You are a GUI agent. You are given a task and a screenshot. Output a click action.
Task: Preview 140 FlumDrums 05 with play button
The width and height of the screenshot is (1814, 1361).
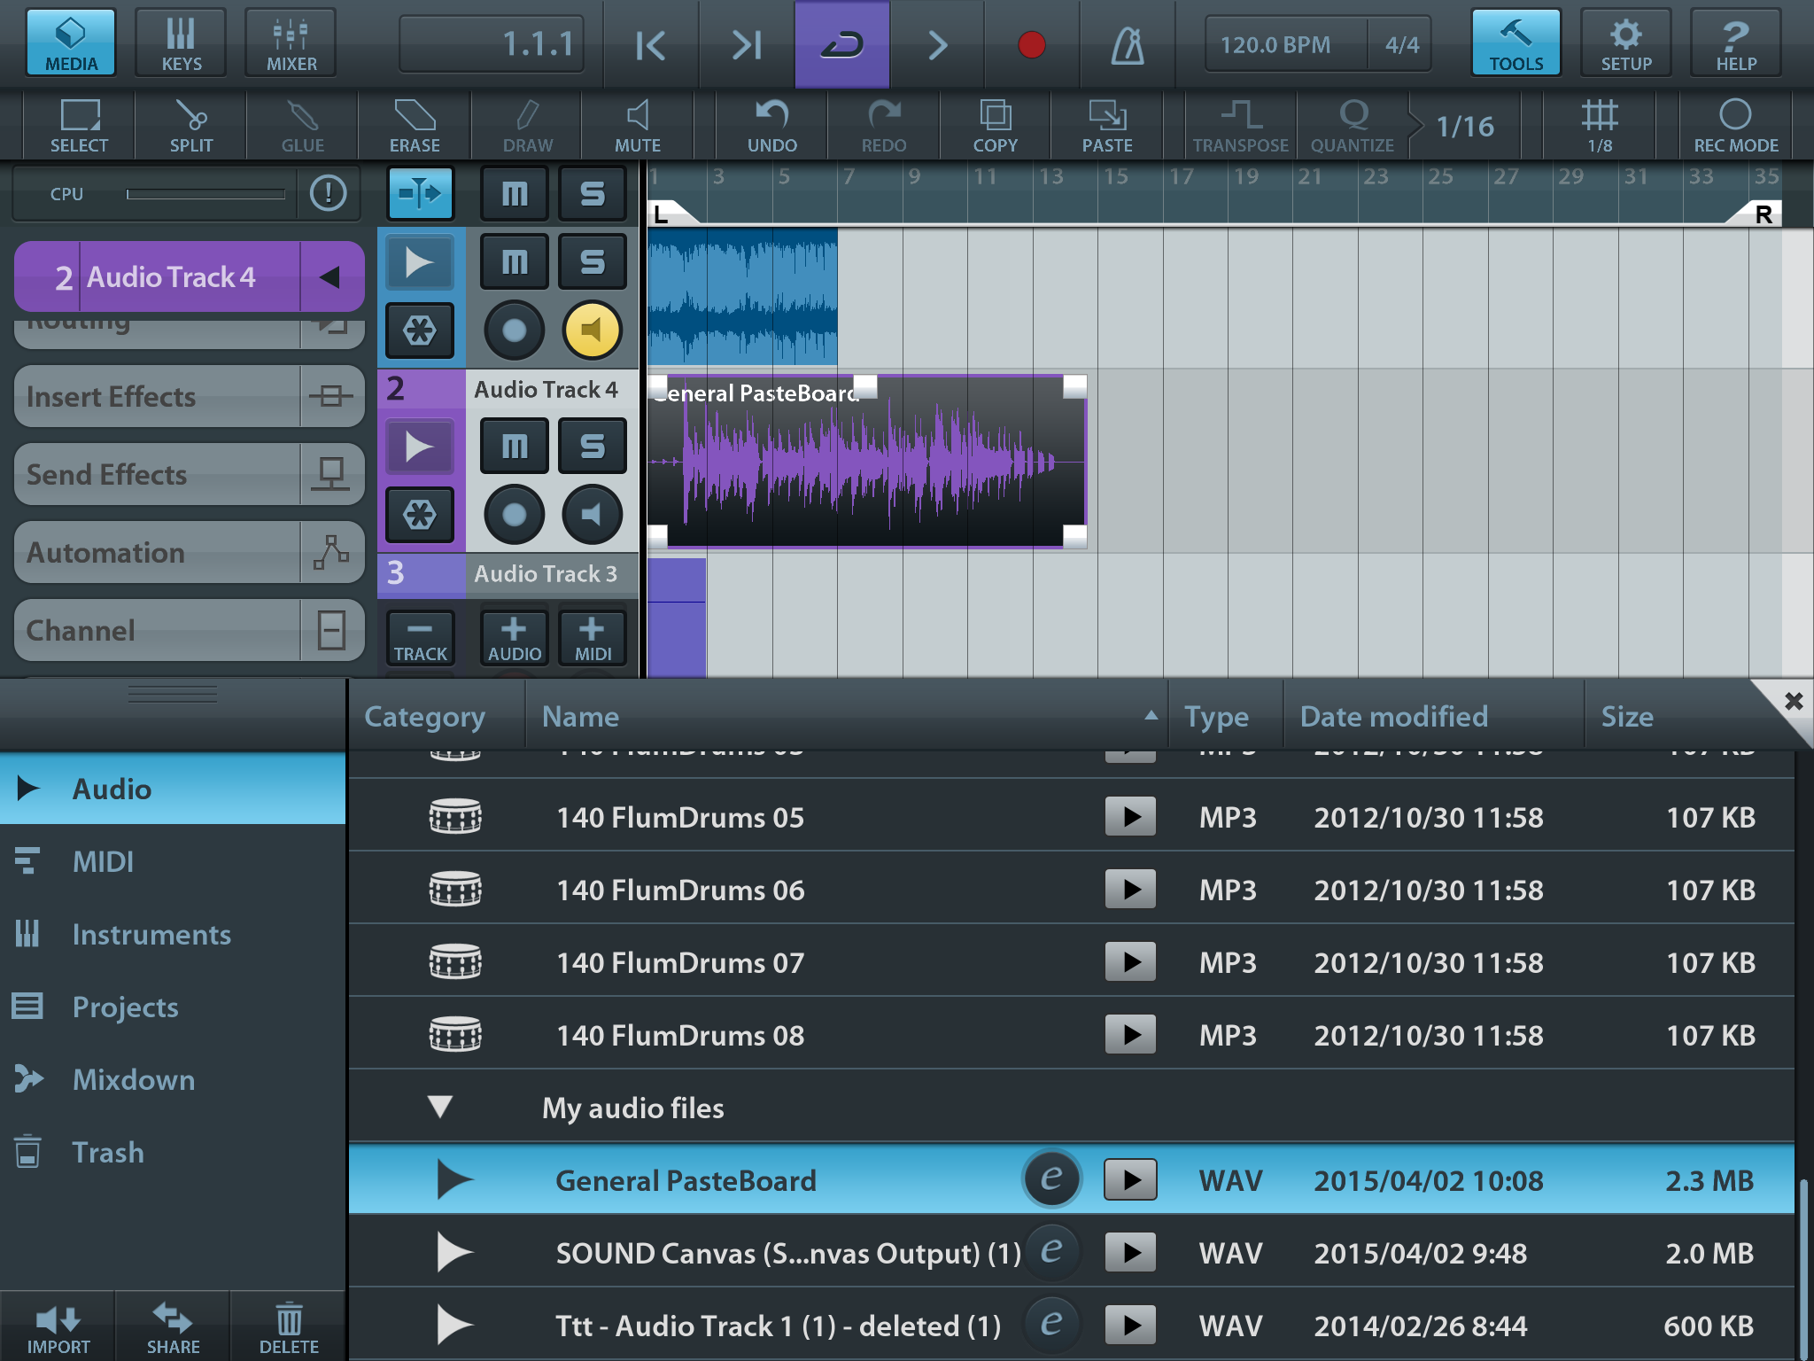point(1130,816)
